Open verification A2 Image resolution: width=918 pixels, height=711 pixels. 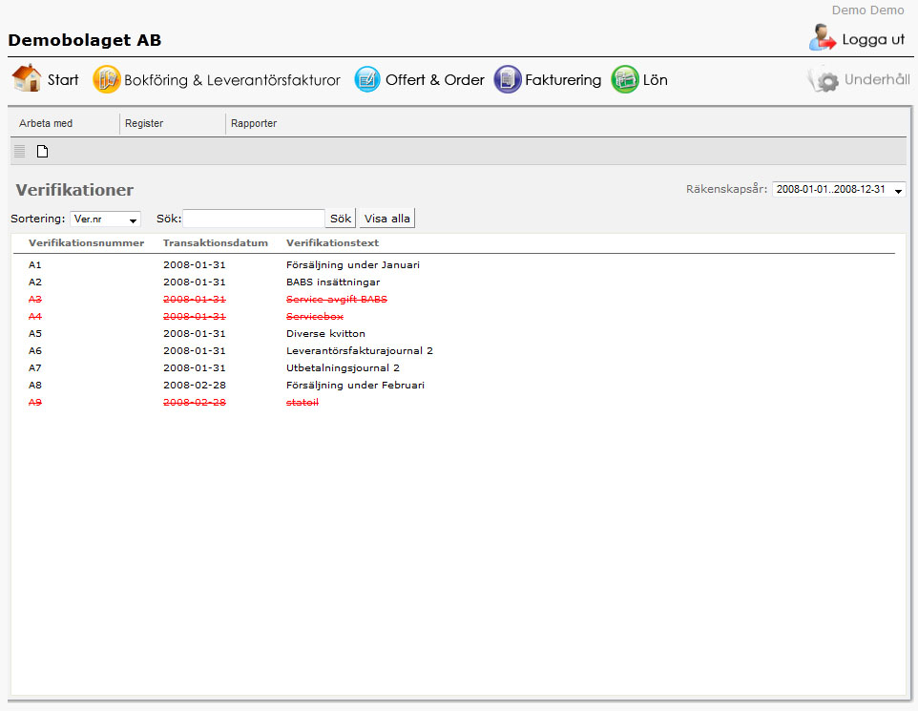(35, 282)
